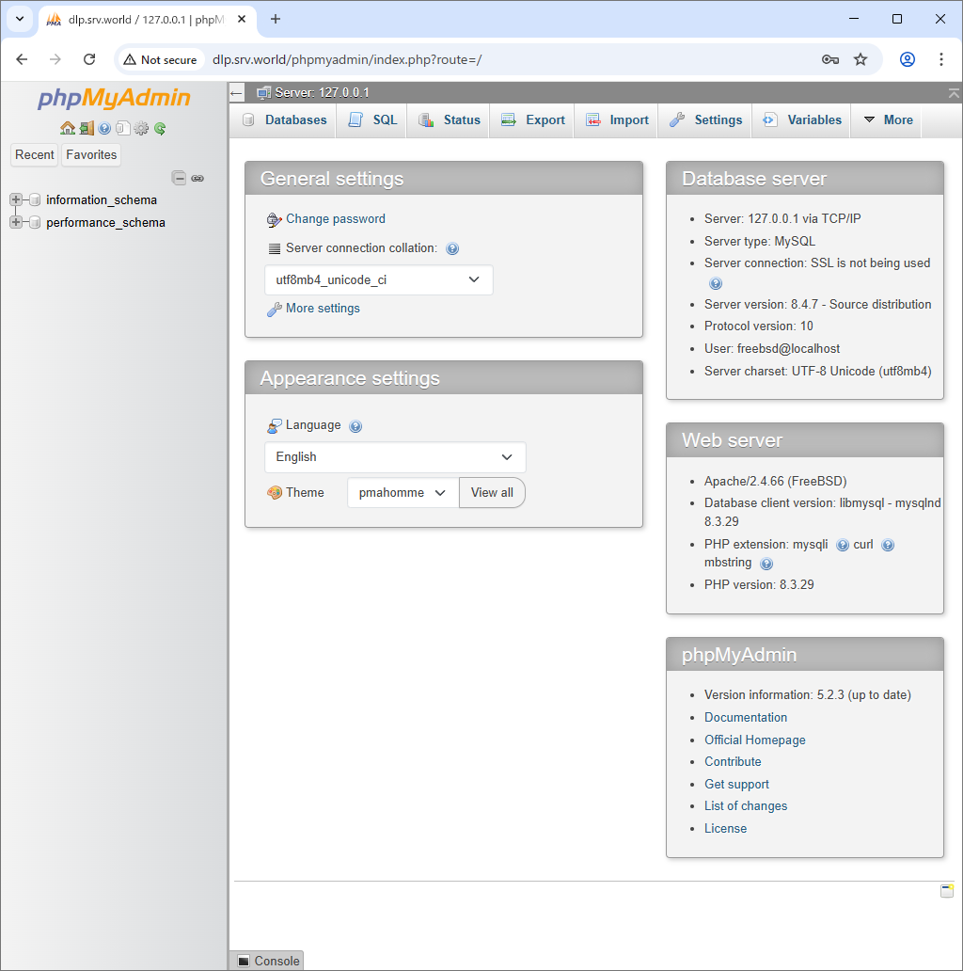Click the collapse header icon at top right
This screenshot has width=963, height=971.
[x=954, y=93]
